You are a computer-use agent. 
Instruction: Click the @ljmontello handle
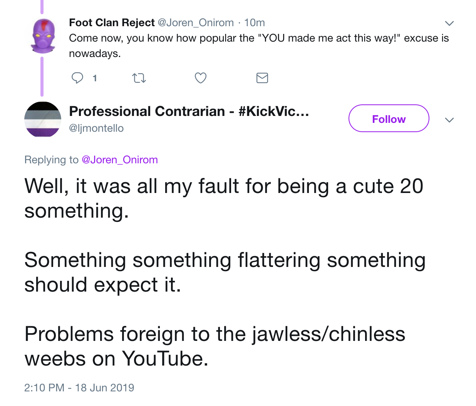(x=96, y=128)
